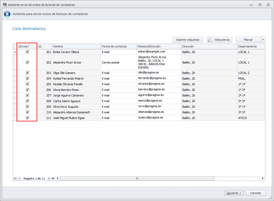
Task: Click the olle@pragma.es address cell
Action: 159,73
